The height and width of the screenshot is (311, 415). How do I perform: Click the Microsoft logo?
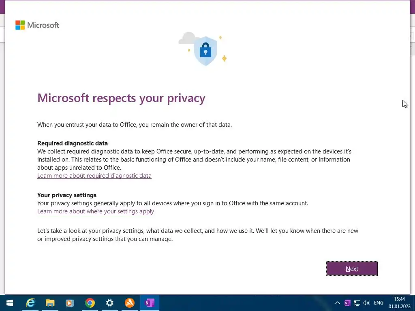point(37,25)
